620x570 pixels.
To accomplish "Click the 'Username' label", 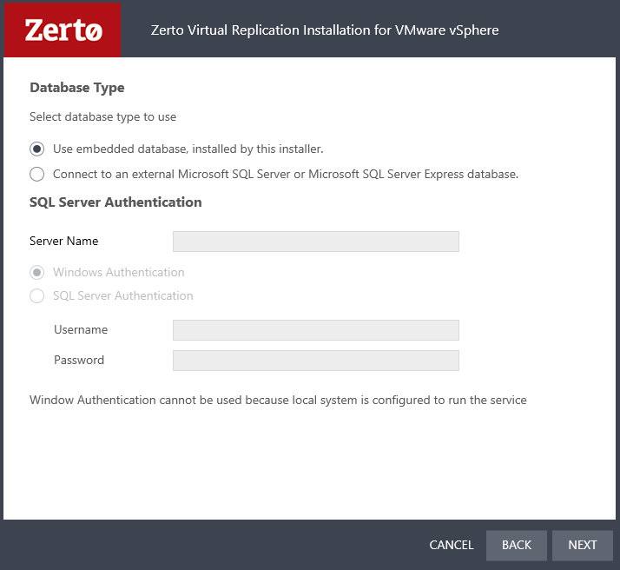I will [81, 329].
